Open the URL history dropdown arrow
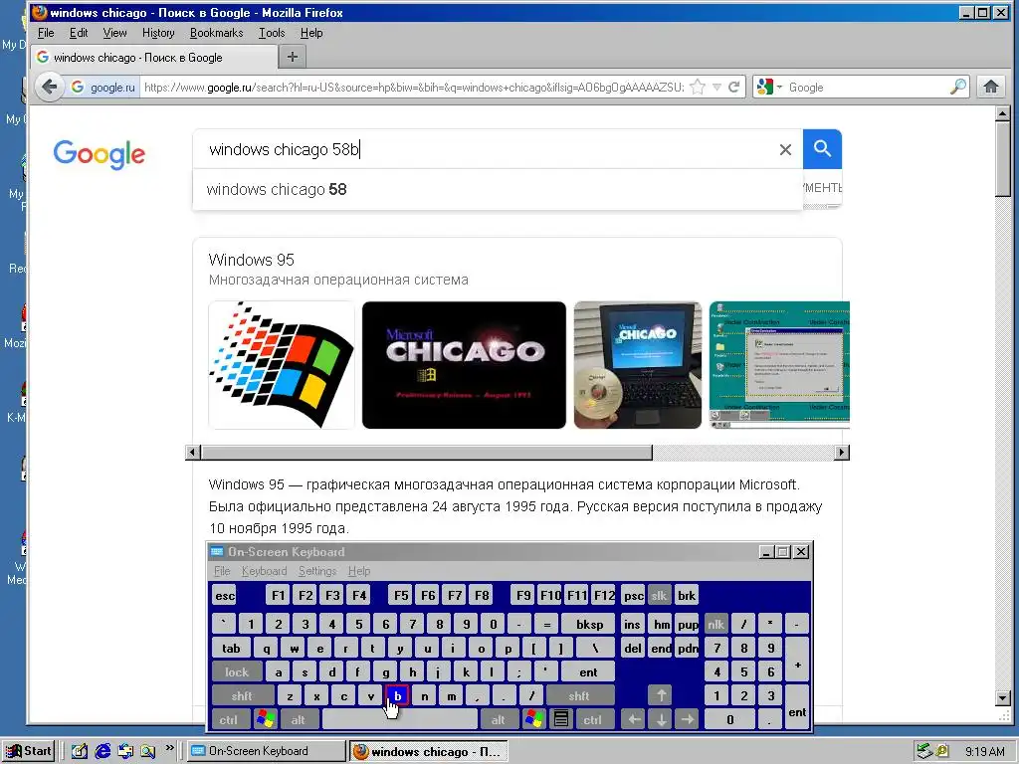The height and width of the screenshot is (764, 1019). tap(716, 88)
